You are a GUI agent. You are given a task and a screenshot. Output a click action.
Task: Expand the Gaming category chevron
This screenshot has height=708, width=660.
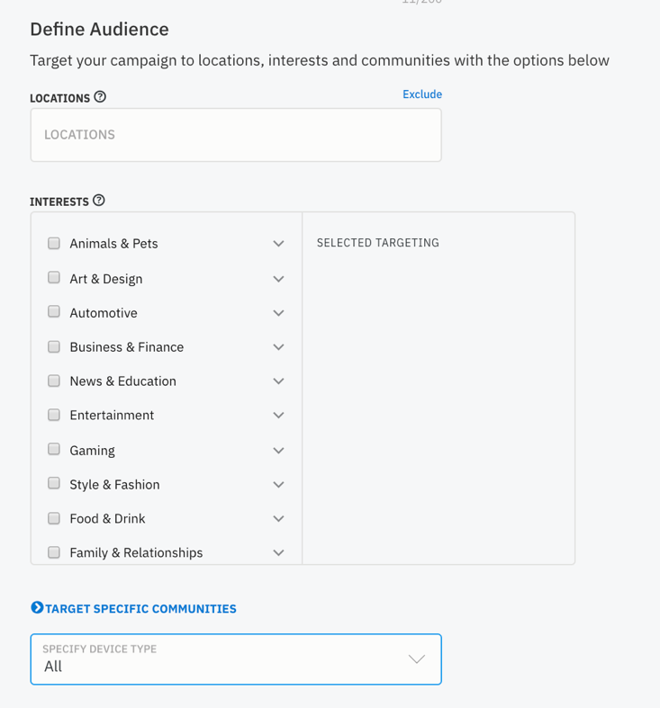point(278,451)
